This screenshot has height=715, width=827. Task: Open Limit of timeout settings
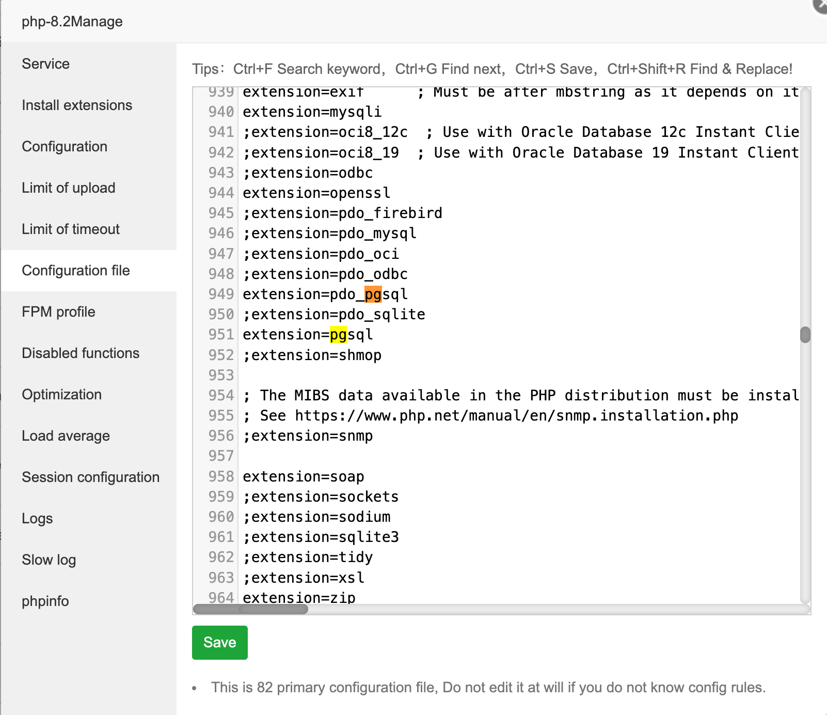71,229
